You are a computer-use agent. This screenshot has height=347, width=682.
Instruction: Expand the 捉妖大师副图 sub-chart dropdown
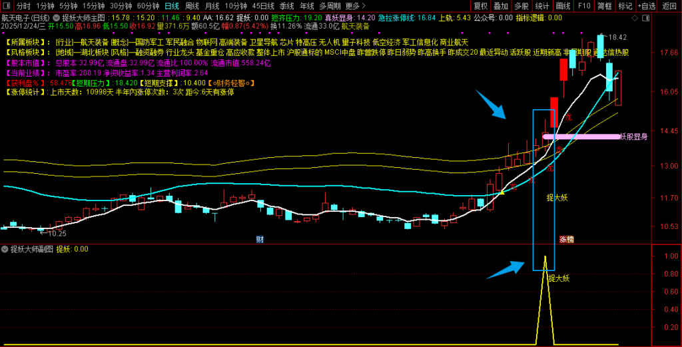coord(5,249)
